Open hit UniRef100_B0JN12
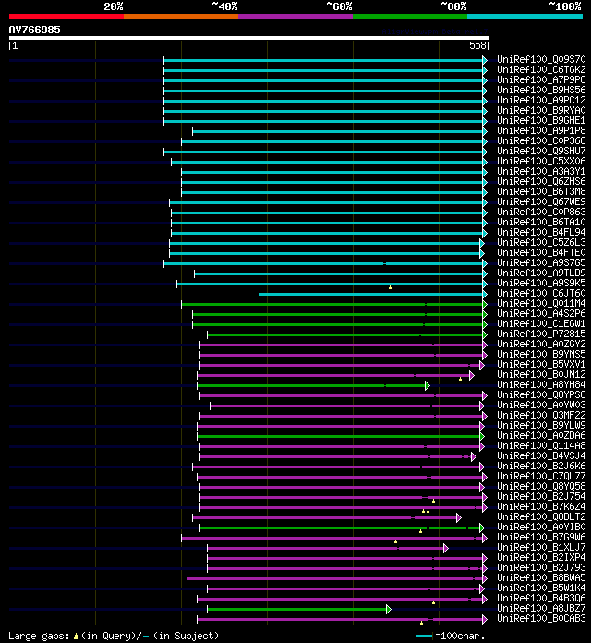Image resolution: width=591 pixels, height=643 pixels. 541,375
